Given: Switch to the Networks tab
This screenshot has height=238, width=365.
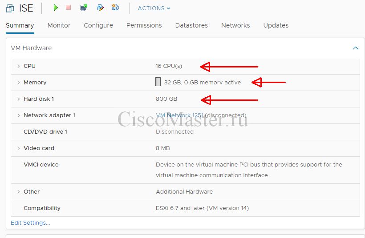Looking at the screenshot, I should [x=235, y=25].
